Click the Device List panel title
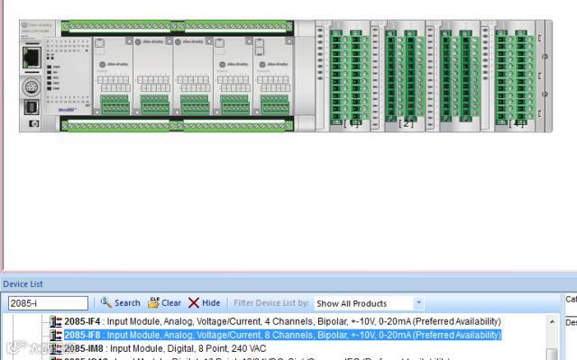Screen dimensions: 577x360 23,284
